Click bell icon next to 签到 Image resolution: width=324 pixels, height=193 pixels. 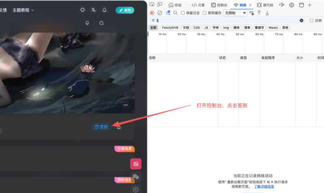119,127
